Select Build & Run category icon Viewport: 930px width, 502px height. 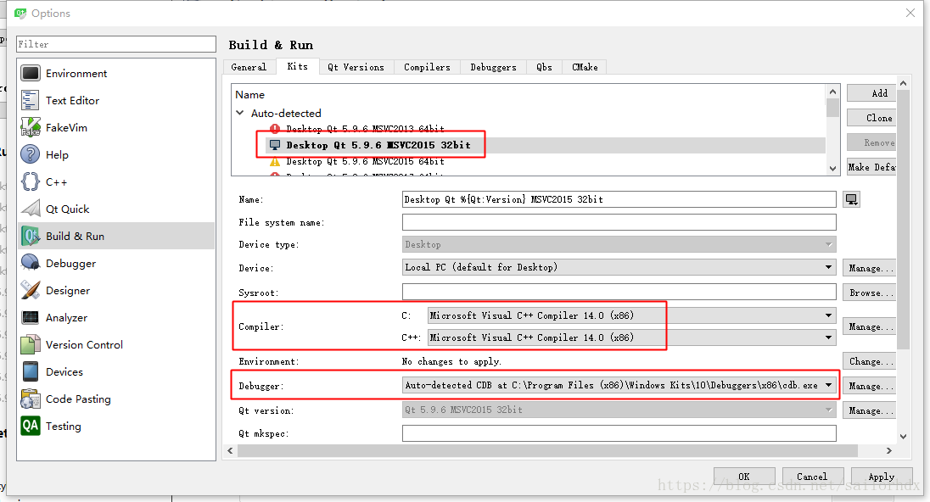[31, 236]
